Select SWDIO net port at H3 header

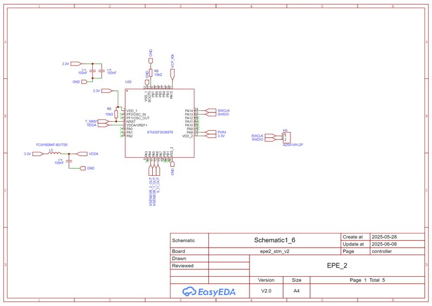tap(269, 139)
